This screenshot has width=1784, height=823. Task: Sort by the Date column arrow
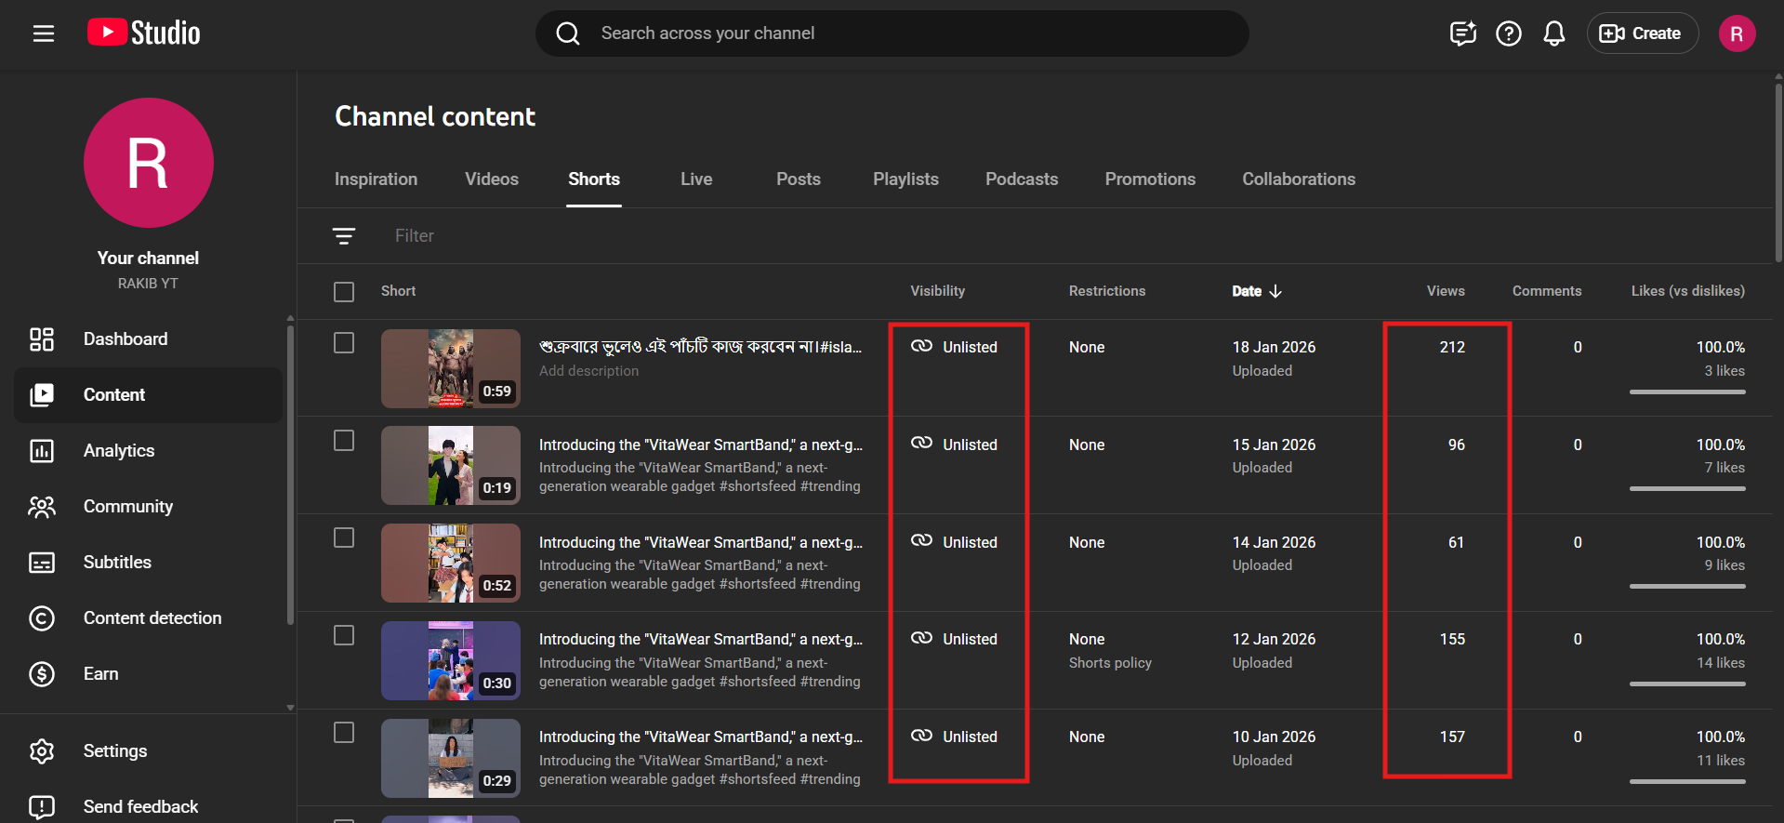1275,291
